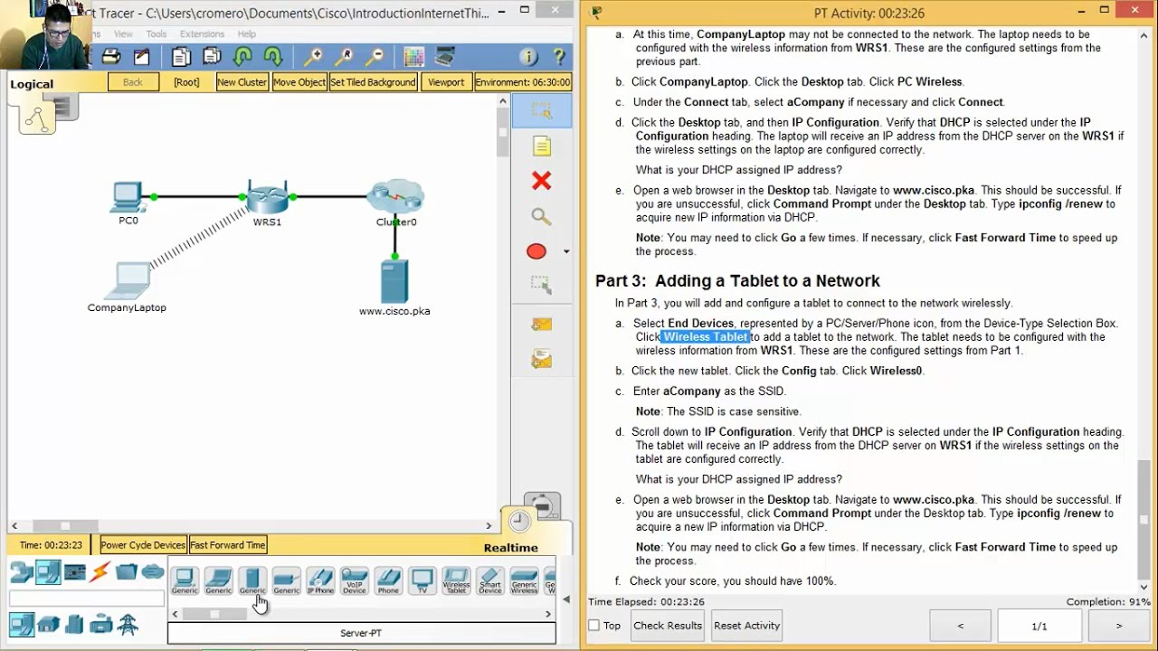This screenshot has width=1158, height=651.
Task: Choose the Multiuser Connection cloud category
Action: 153,571
